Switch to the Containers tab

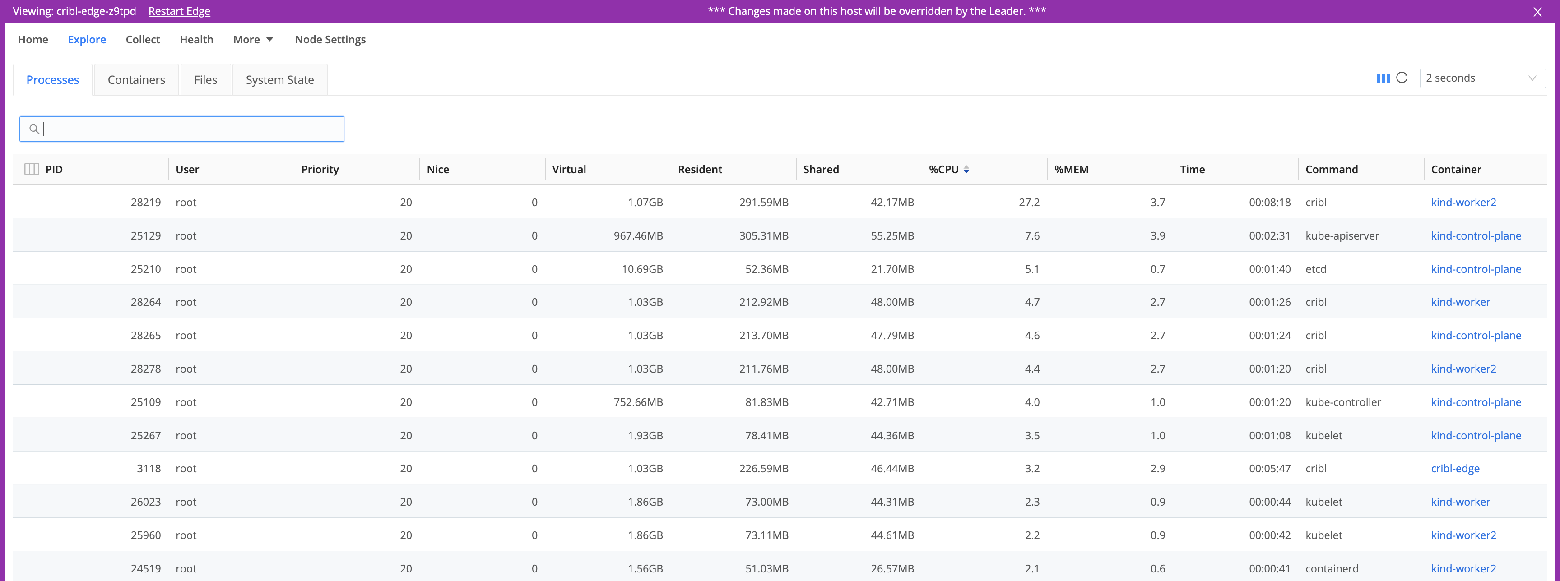tap(136, 79)
